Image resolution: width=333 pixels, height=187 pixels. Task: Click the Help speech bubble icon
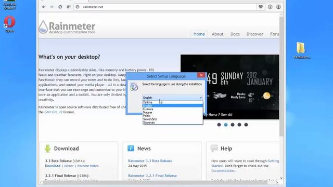pyautogui.click(x=214, y=148)
